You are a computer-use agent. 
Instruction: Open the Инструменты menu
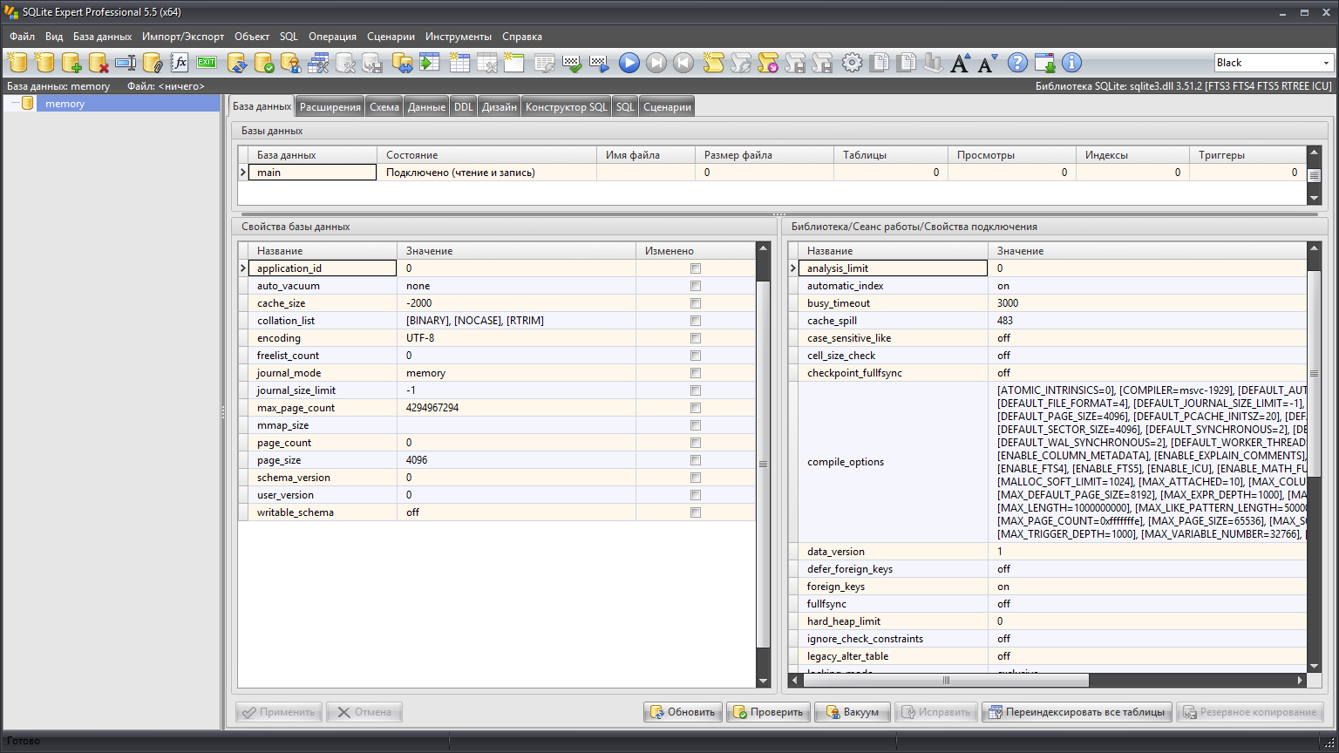pos(458,37)
